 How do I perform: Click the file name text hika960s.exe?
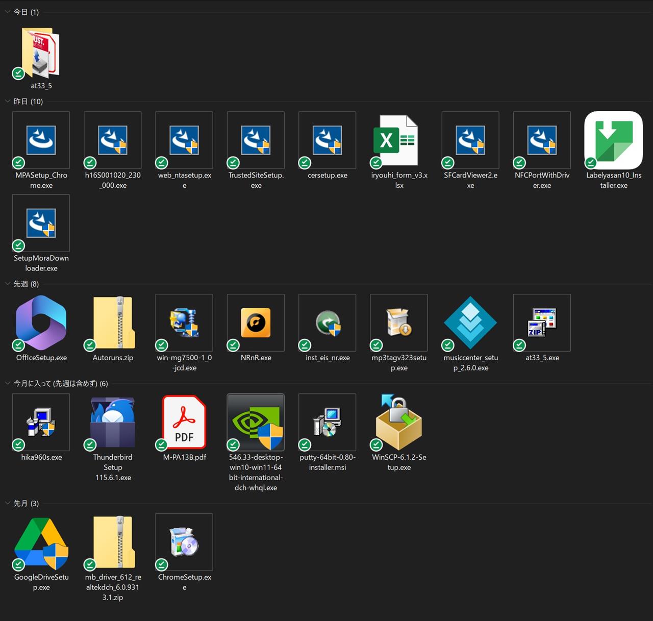click(41, 457)
